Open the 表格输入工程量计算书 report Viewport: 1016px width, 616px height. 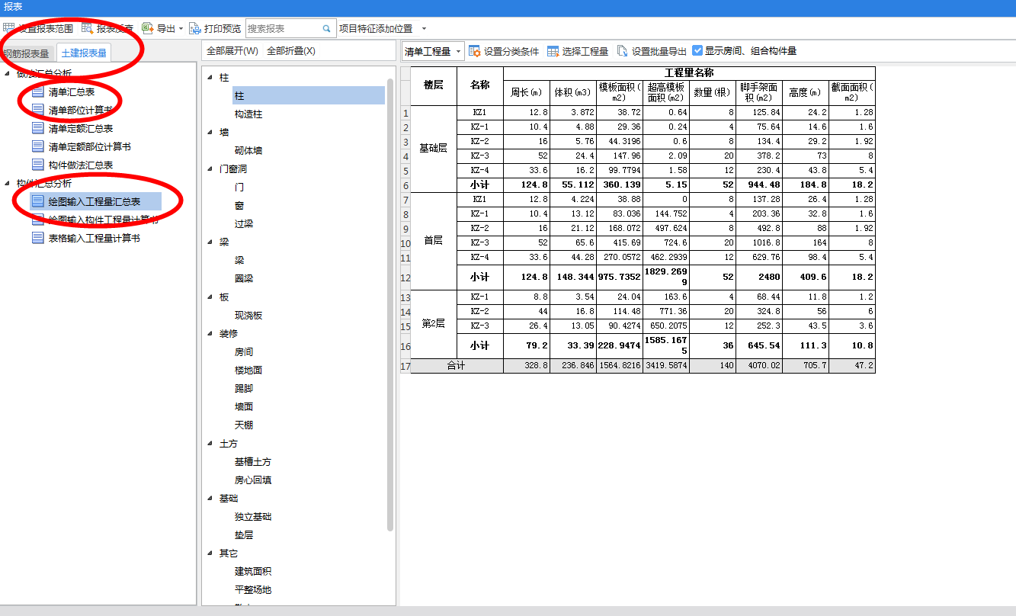[x=95, y=238]
